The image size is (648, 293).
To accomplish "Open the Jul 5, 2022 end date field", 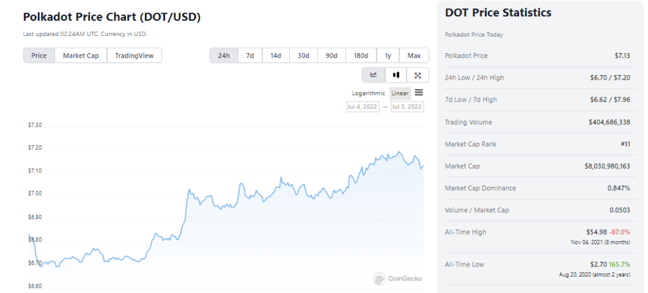I will click(x=407, y=107).
